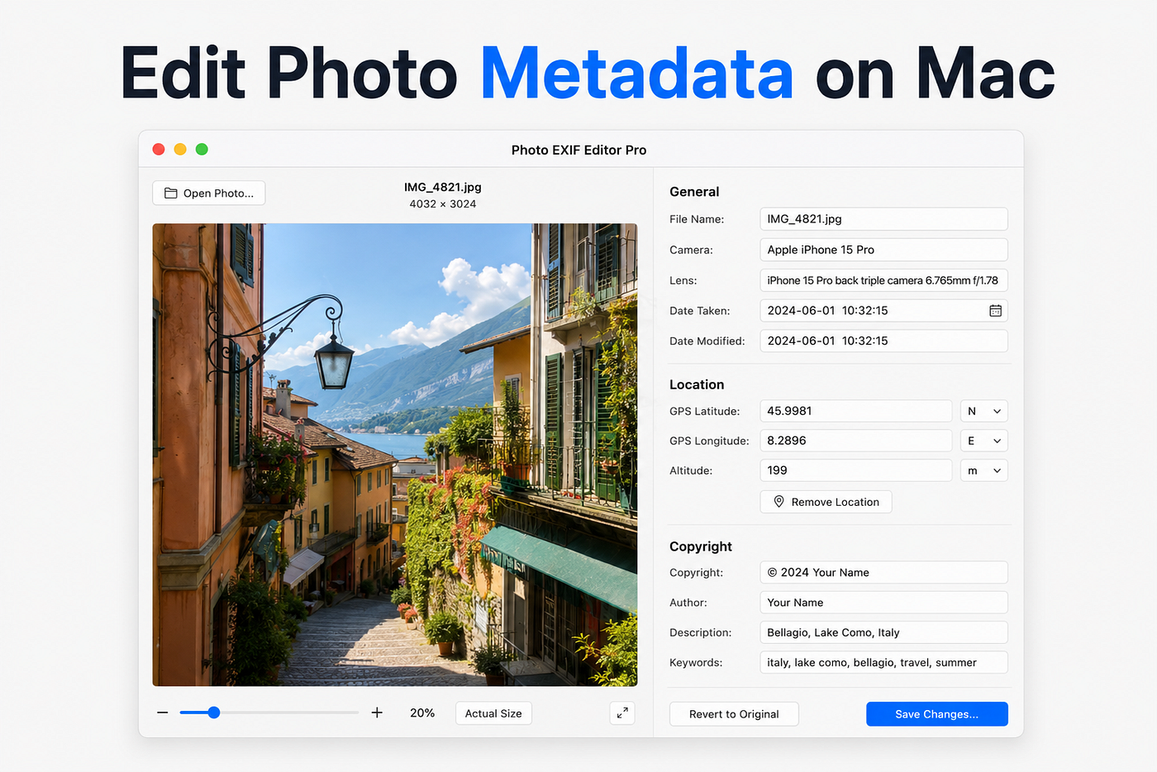This screenshot has width=1157, height=772.
Task: Click the green fullscreen window button
Action: 202,150
